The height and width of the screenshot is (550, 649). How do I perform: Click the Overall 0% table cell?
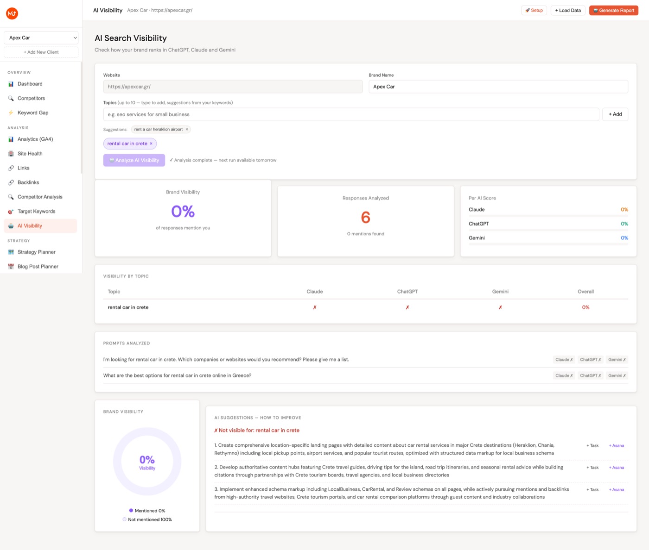coord(586,307)
